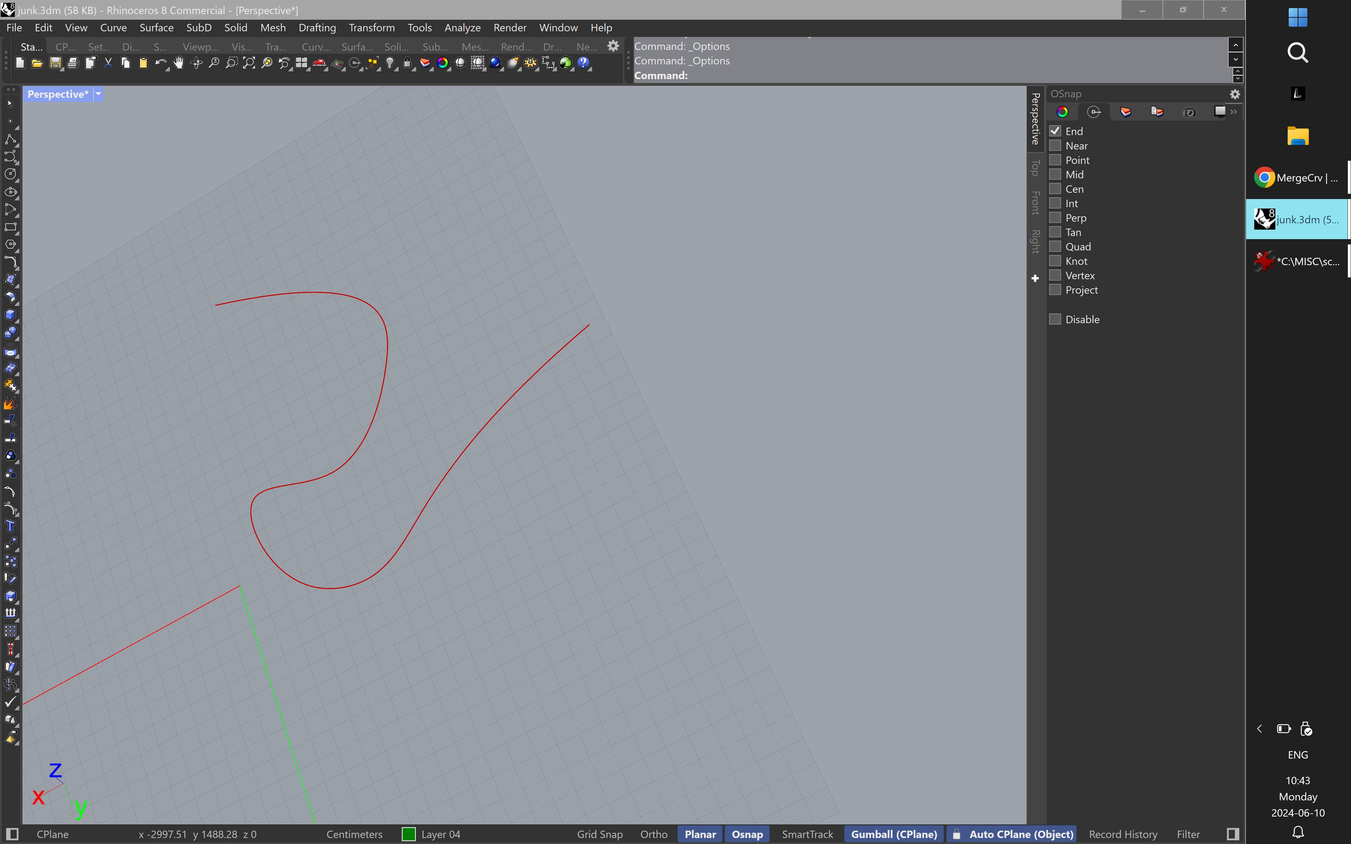Open the Transform menu
This screenshot has width=1351, height=844.
pyautogui.click(x=371, y=27)
